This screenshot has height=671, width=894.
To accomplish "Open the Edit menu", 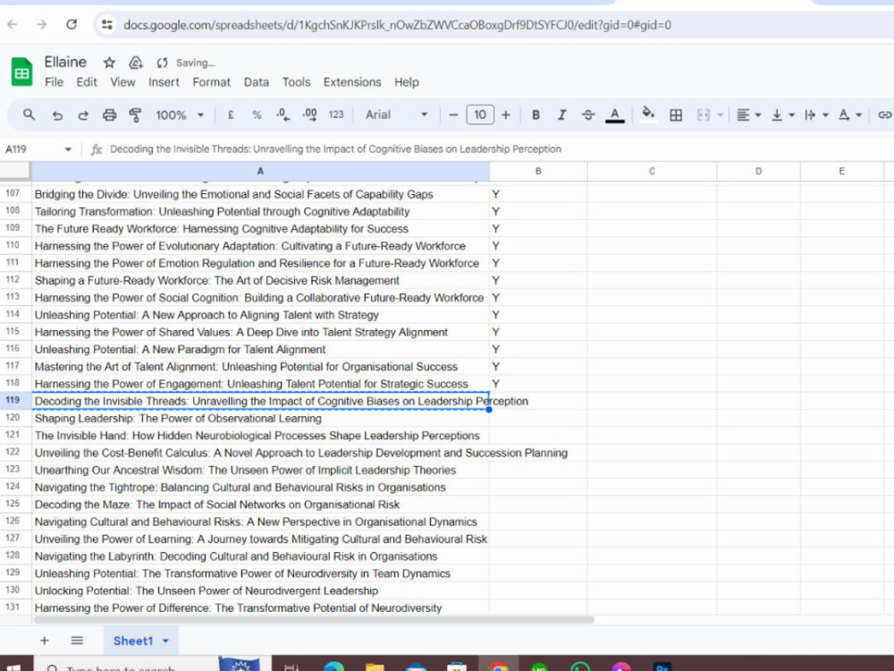I will click(87, 82).
